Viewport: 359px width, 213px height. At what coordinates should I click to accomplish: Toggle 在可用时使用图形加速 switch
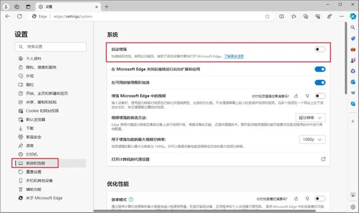tap(320, 83)
